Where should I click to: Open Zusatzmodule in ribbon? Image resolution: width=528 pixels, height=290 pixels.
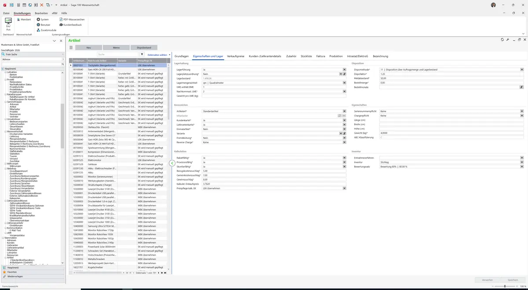coord(46,30)
